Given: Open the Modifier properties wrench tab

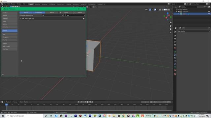Looking at the screenshot, I should tap(175, 55).
